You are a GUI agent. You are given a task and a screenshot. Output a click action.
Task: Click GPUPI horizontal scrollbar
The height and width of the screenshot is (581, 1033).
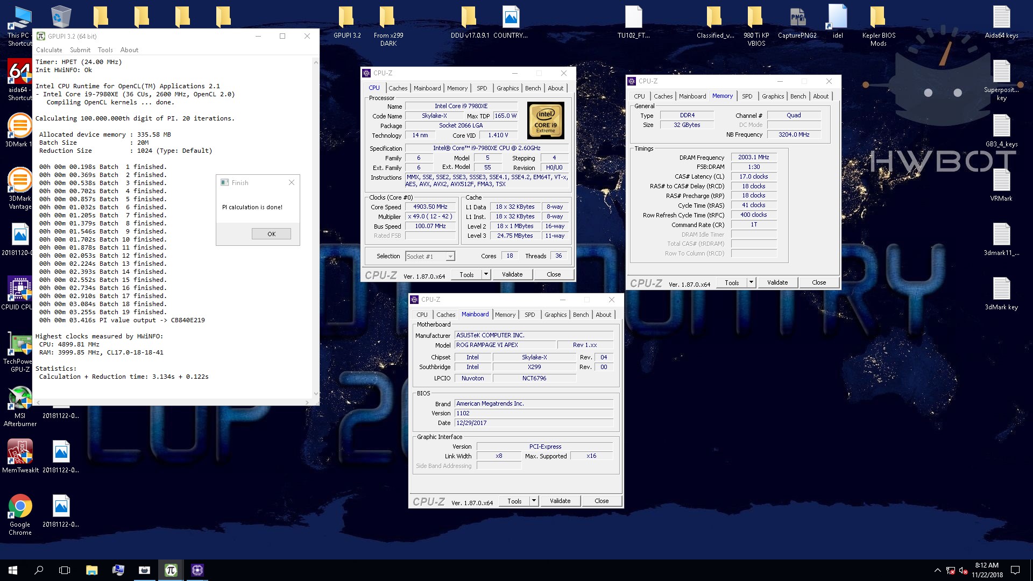pos(173,402)
